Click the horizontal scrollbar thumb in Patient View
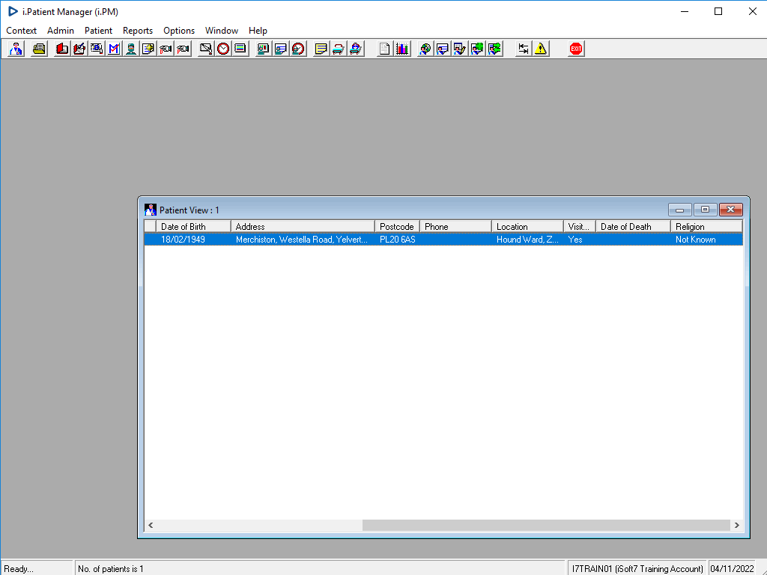 coord(546,525)
